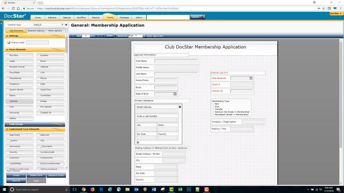Click the Requeue Forms button
The width and height of the screenshot is (344, 193).
56,175
